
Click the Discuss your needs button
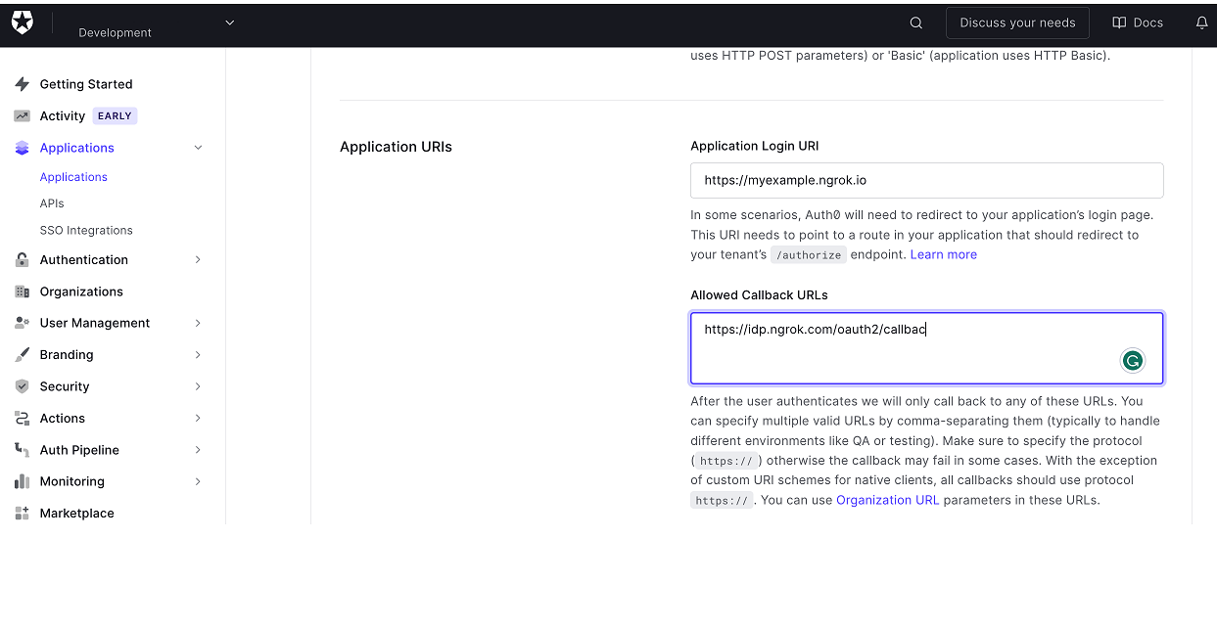point(1017,22)
